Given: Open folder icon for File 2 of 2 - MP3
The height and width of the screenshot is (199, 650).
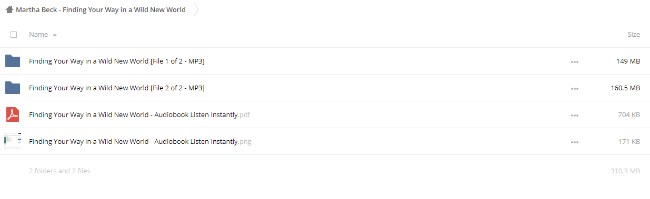Looking at the screenshot, I should (13, 88).
